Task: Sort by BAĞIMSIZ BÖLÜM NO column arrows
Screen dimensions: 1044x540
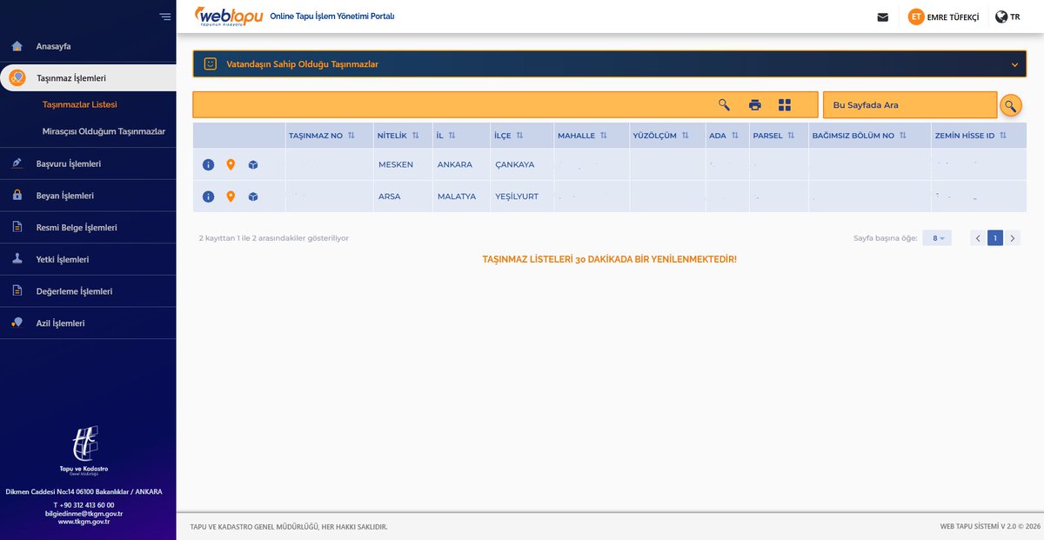Action: (x=903, y=136)
